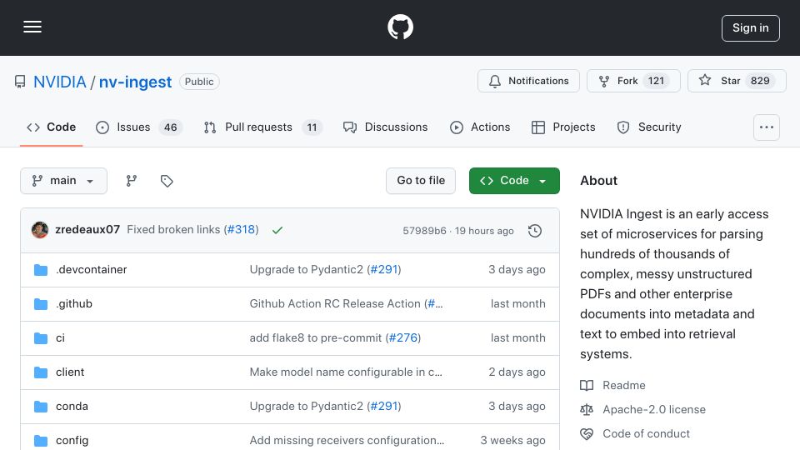Viewport: 800px width, 450px height.
Task: Open the conda folder
Action: pos(72,406)
